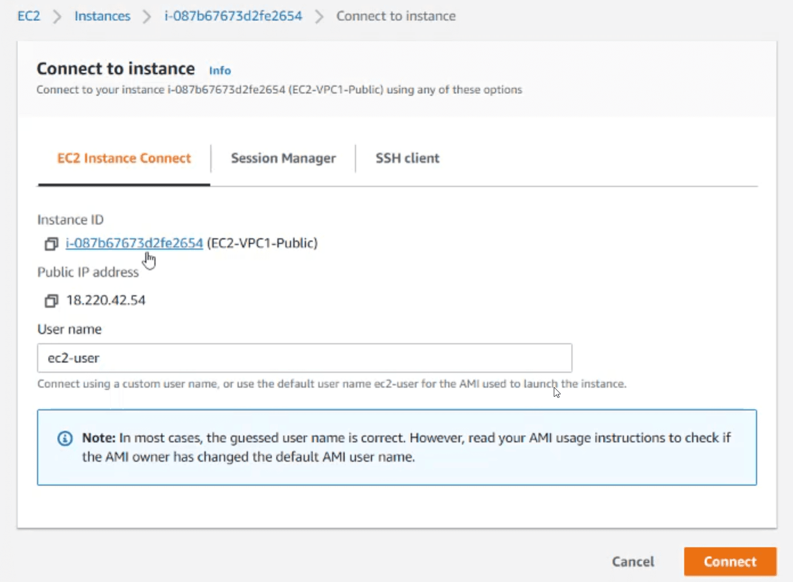Switch to the Session Manager tab
This screenshot has width=793, height=582.
click(283, 158)
